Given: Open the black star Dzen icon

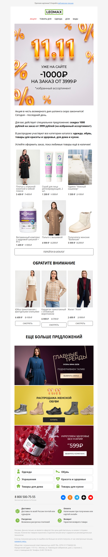Looking at the screenshot, I should coord(84,497).
